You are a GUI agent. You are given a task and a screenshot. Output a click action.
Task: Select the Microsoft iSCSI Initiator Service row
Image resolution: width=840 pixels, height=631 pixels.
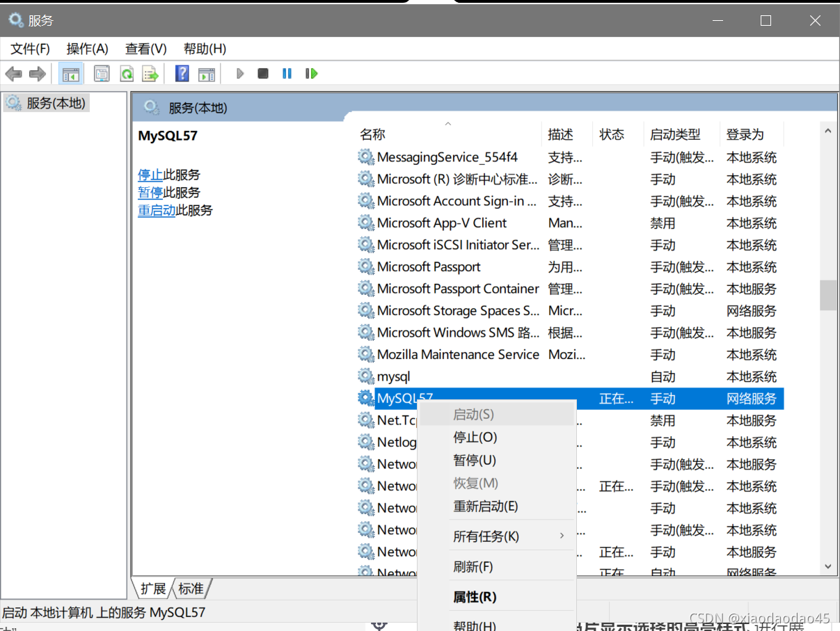tap(570, 245)
